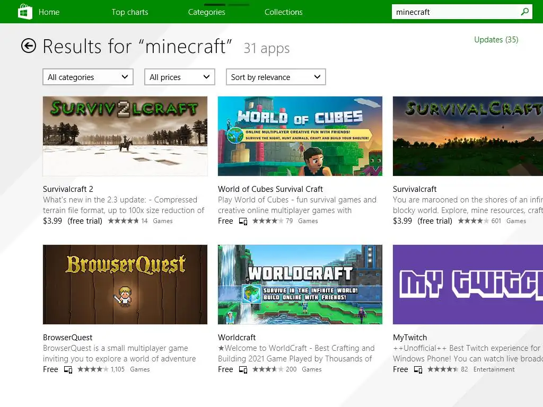The image size is (543, 407).
Task: Click Worldcraft star rating
Action: (268, 369)
